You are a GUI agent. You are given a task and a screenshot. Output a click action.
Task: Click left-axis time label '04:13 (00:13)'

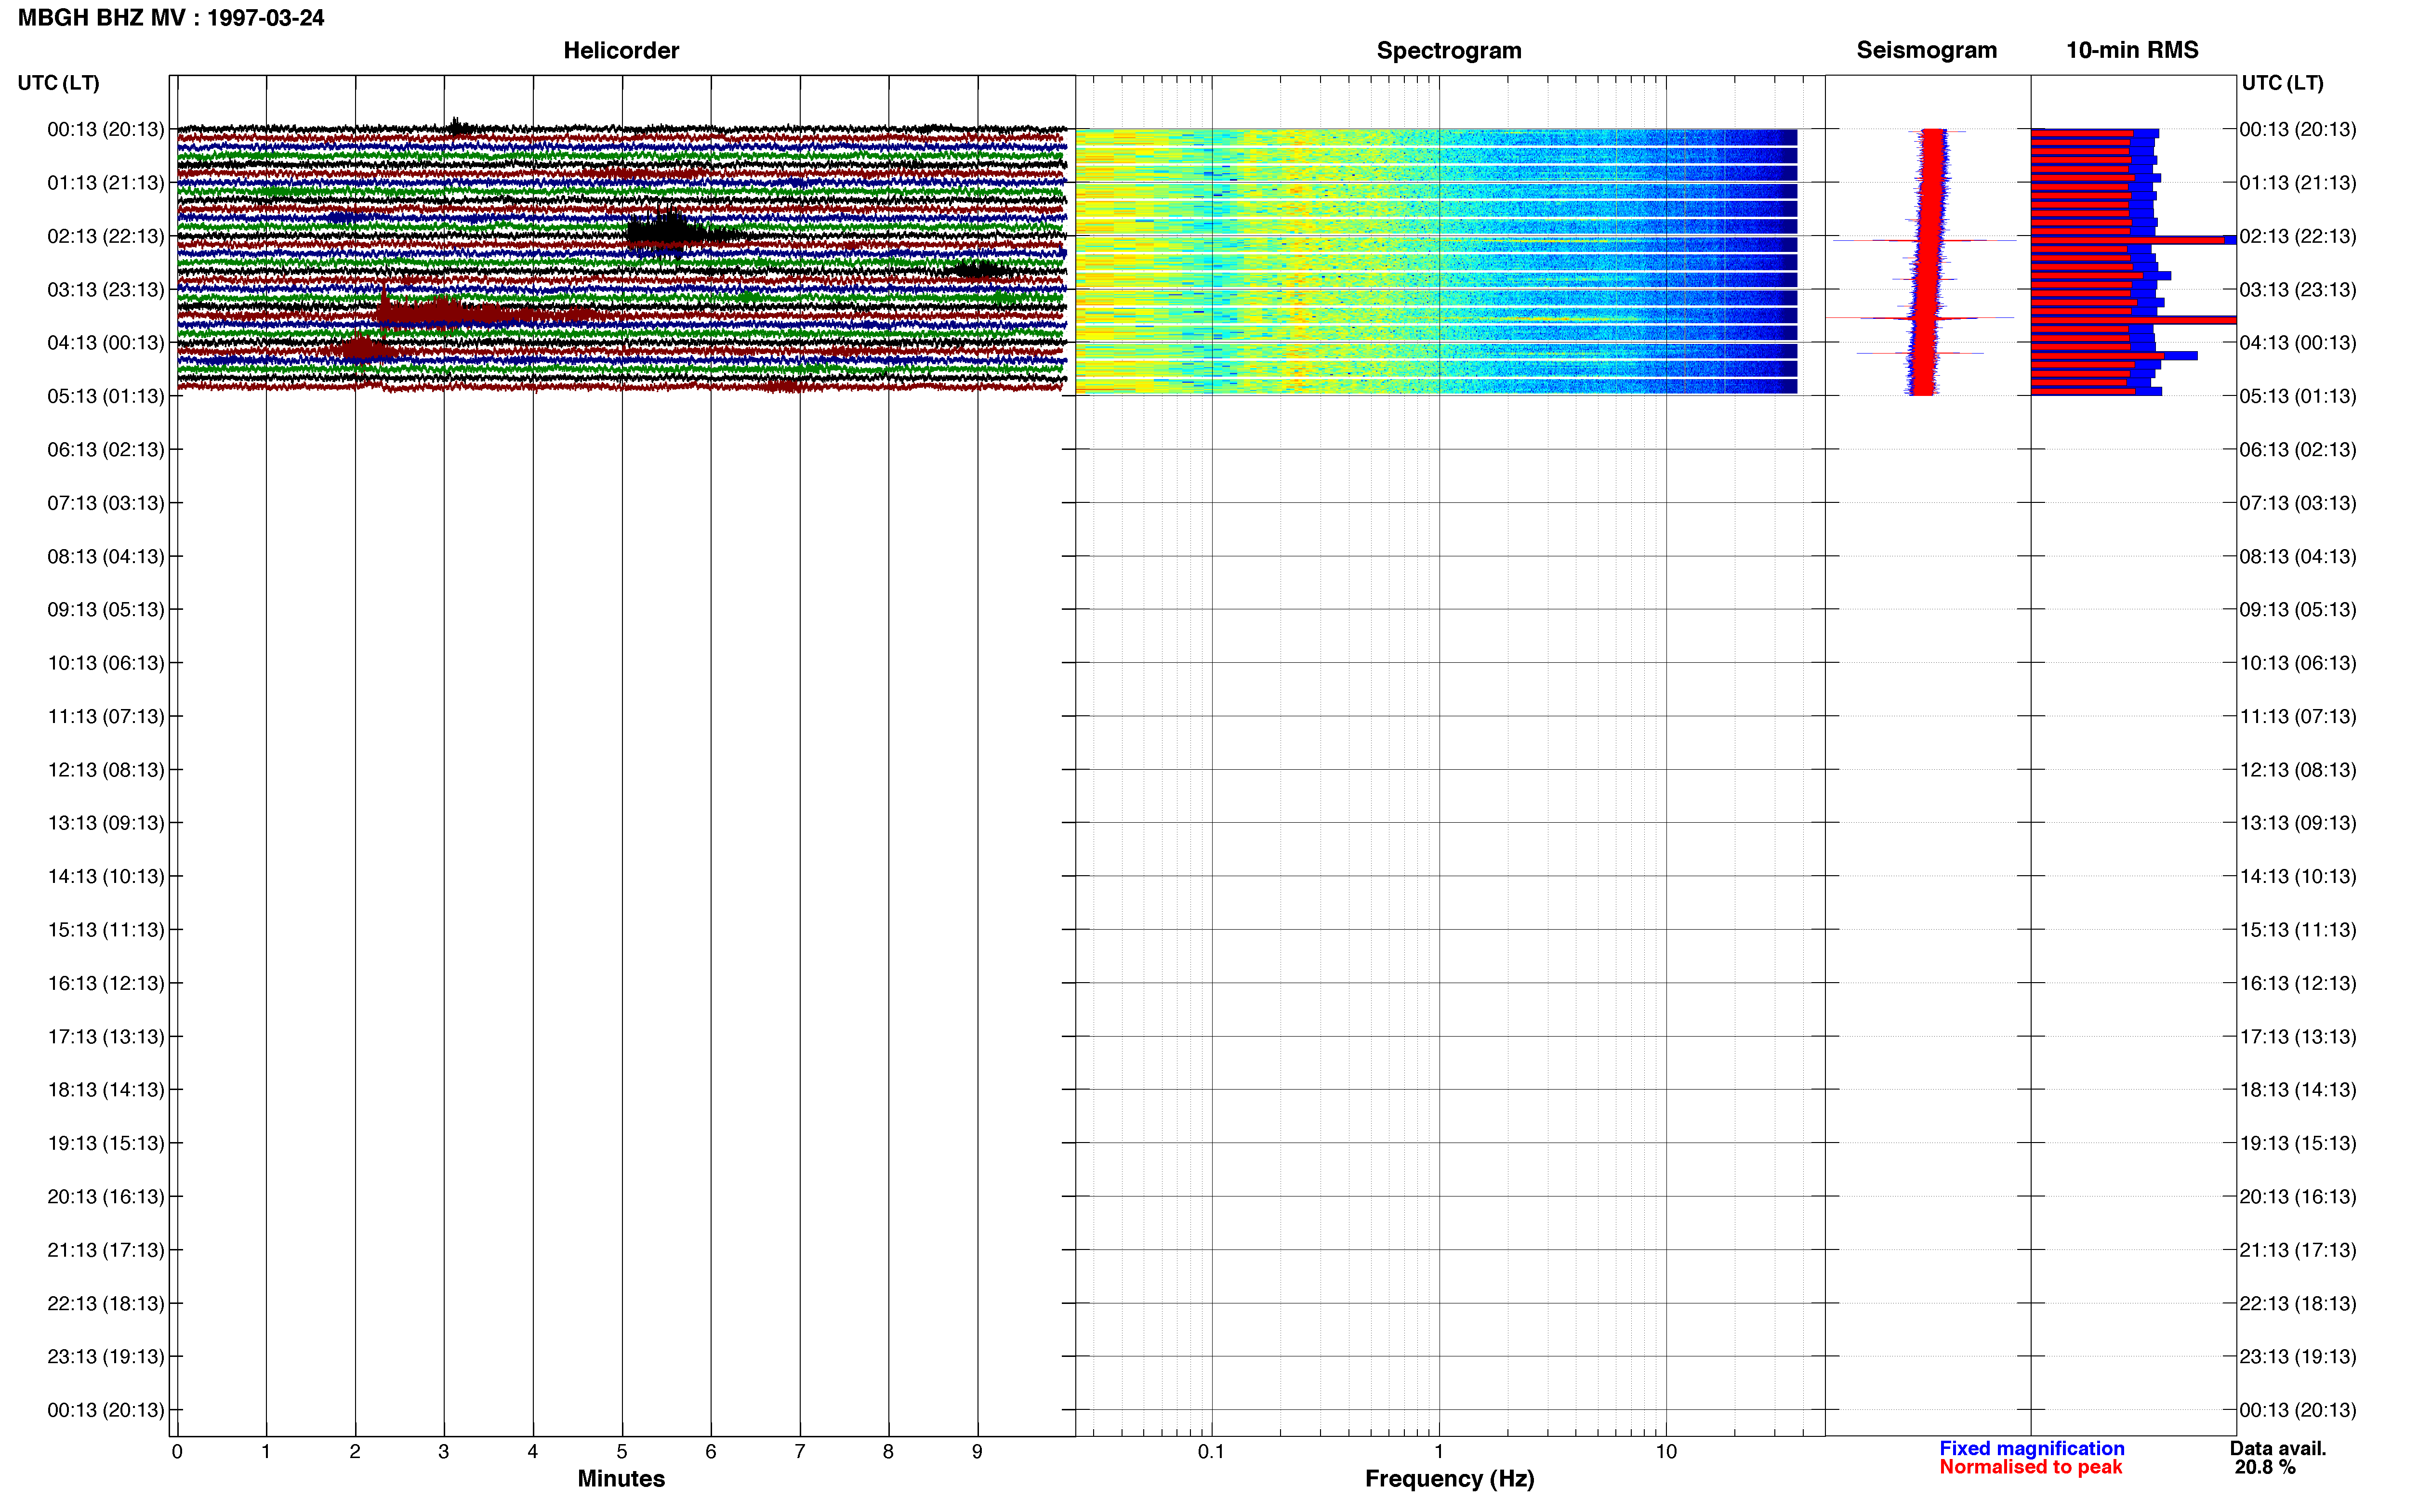[106, 343]
